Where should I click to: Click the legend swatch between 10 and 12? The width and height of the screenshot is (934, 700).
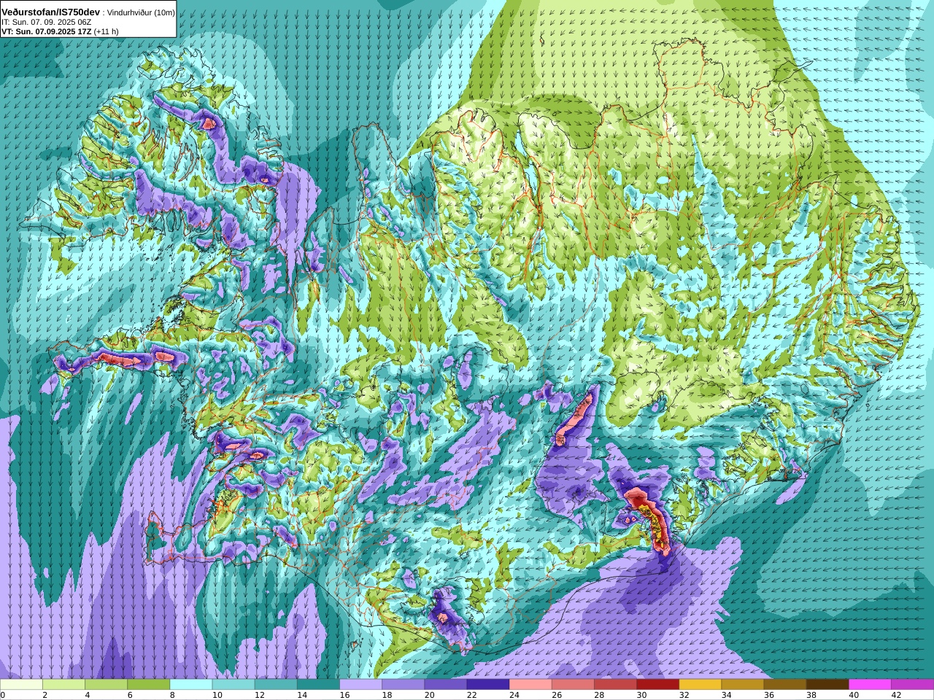pos(233,685)
